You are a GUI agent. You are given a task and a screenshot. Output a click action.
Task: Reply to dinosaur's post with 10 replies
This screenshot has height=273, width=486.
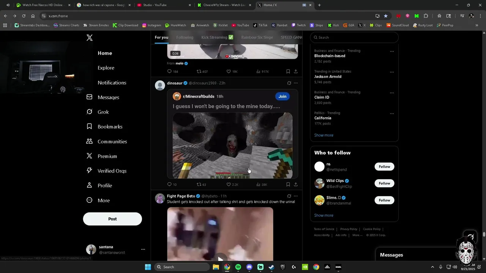(x=169, y=184)
